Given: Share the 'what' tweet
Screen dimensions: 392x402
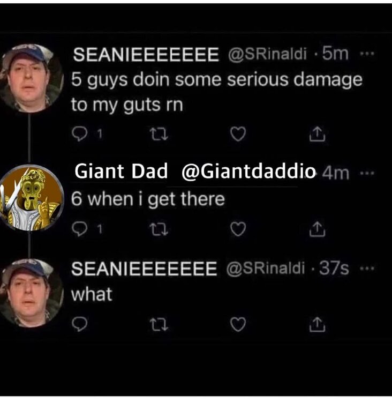Looking at the screenshot, I should pyautogui.click(x=317, y=324).
